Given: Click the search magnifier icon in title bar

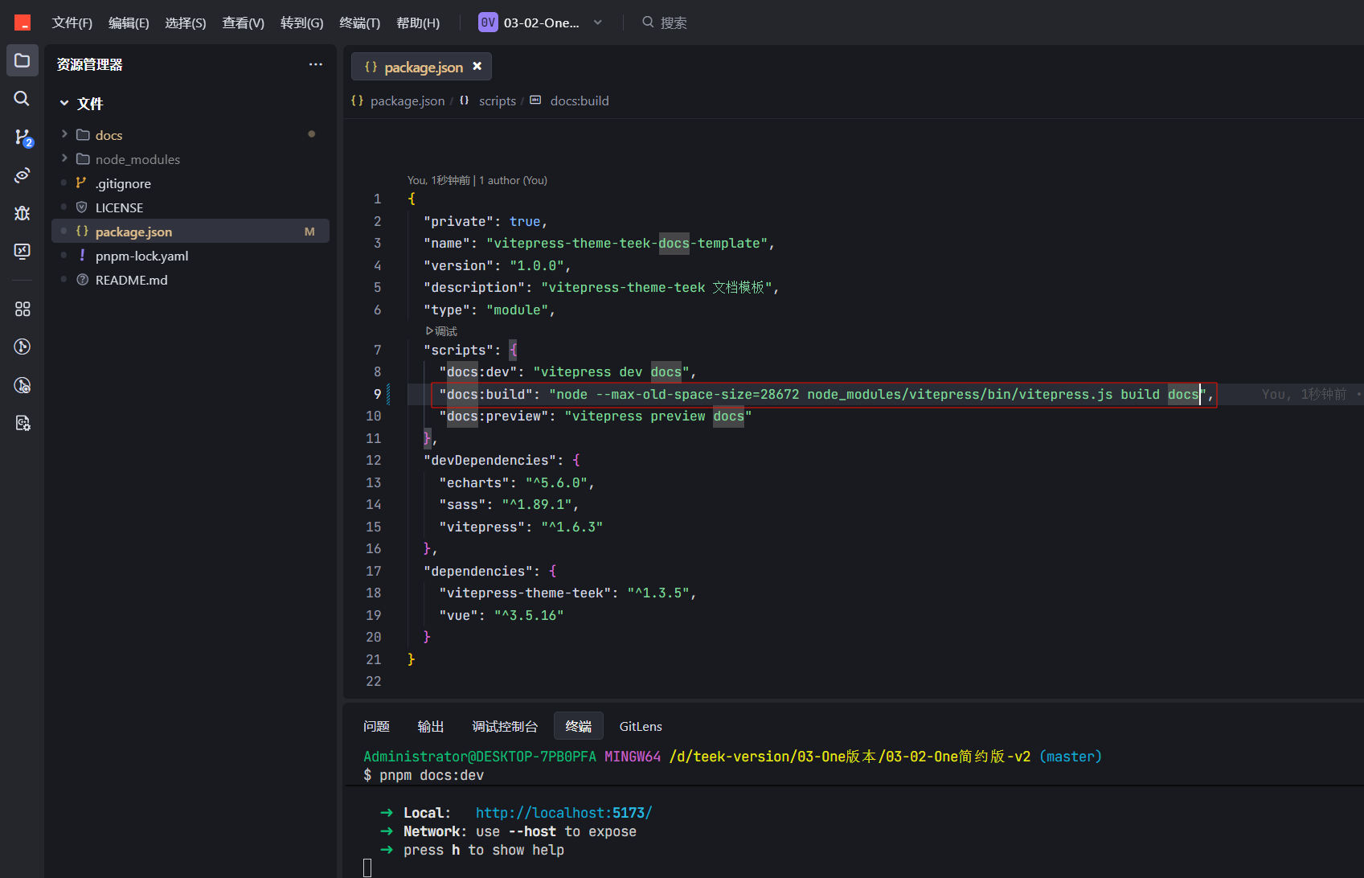Looking at the screenshot, I should [648, 23].
